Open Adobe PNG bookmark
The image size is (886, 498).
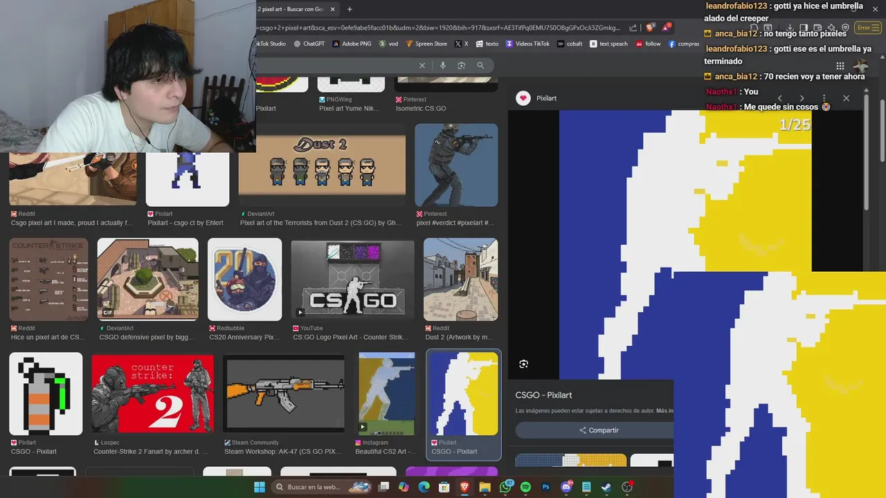point(352,44)
